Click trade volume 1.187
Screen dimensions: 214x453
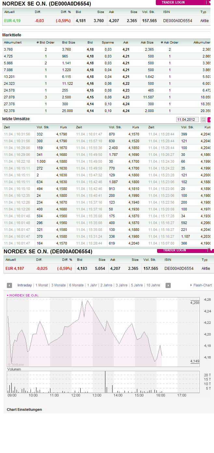click(186, 236)
